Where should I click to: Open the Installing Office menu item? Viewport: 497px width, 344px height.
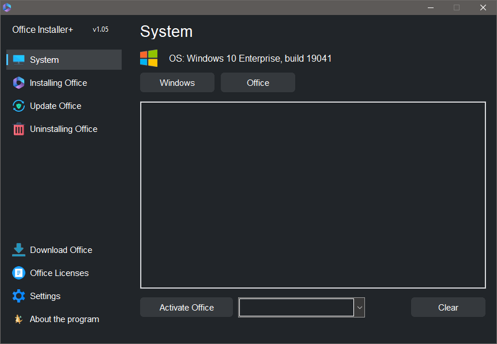pyautogui.click(x=58, y=83)
